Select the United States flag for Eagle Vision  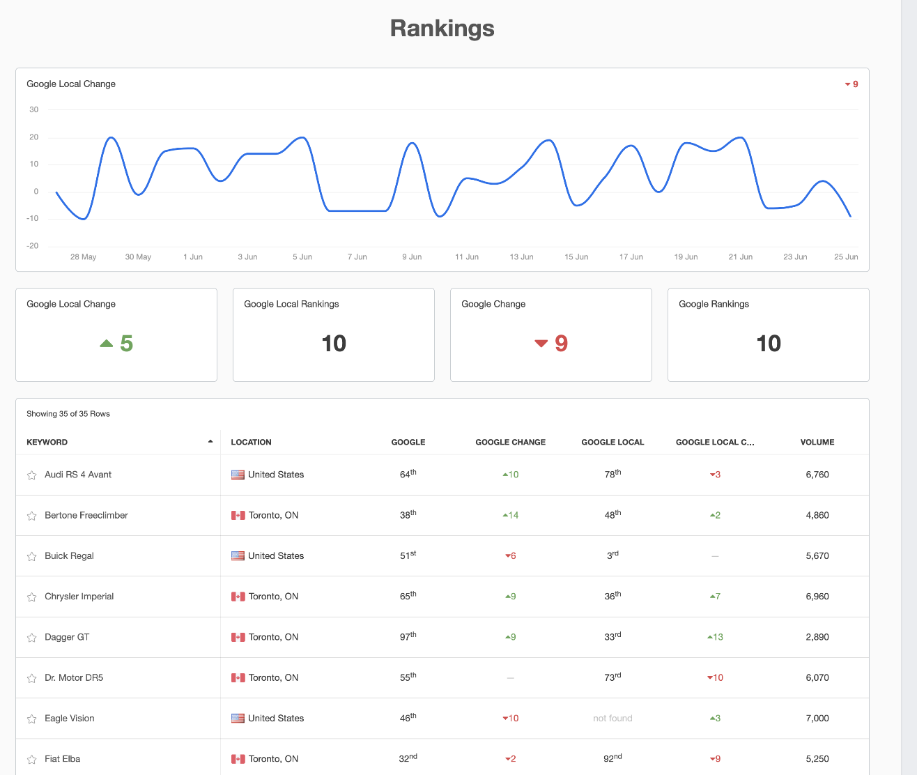[237, 718]
